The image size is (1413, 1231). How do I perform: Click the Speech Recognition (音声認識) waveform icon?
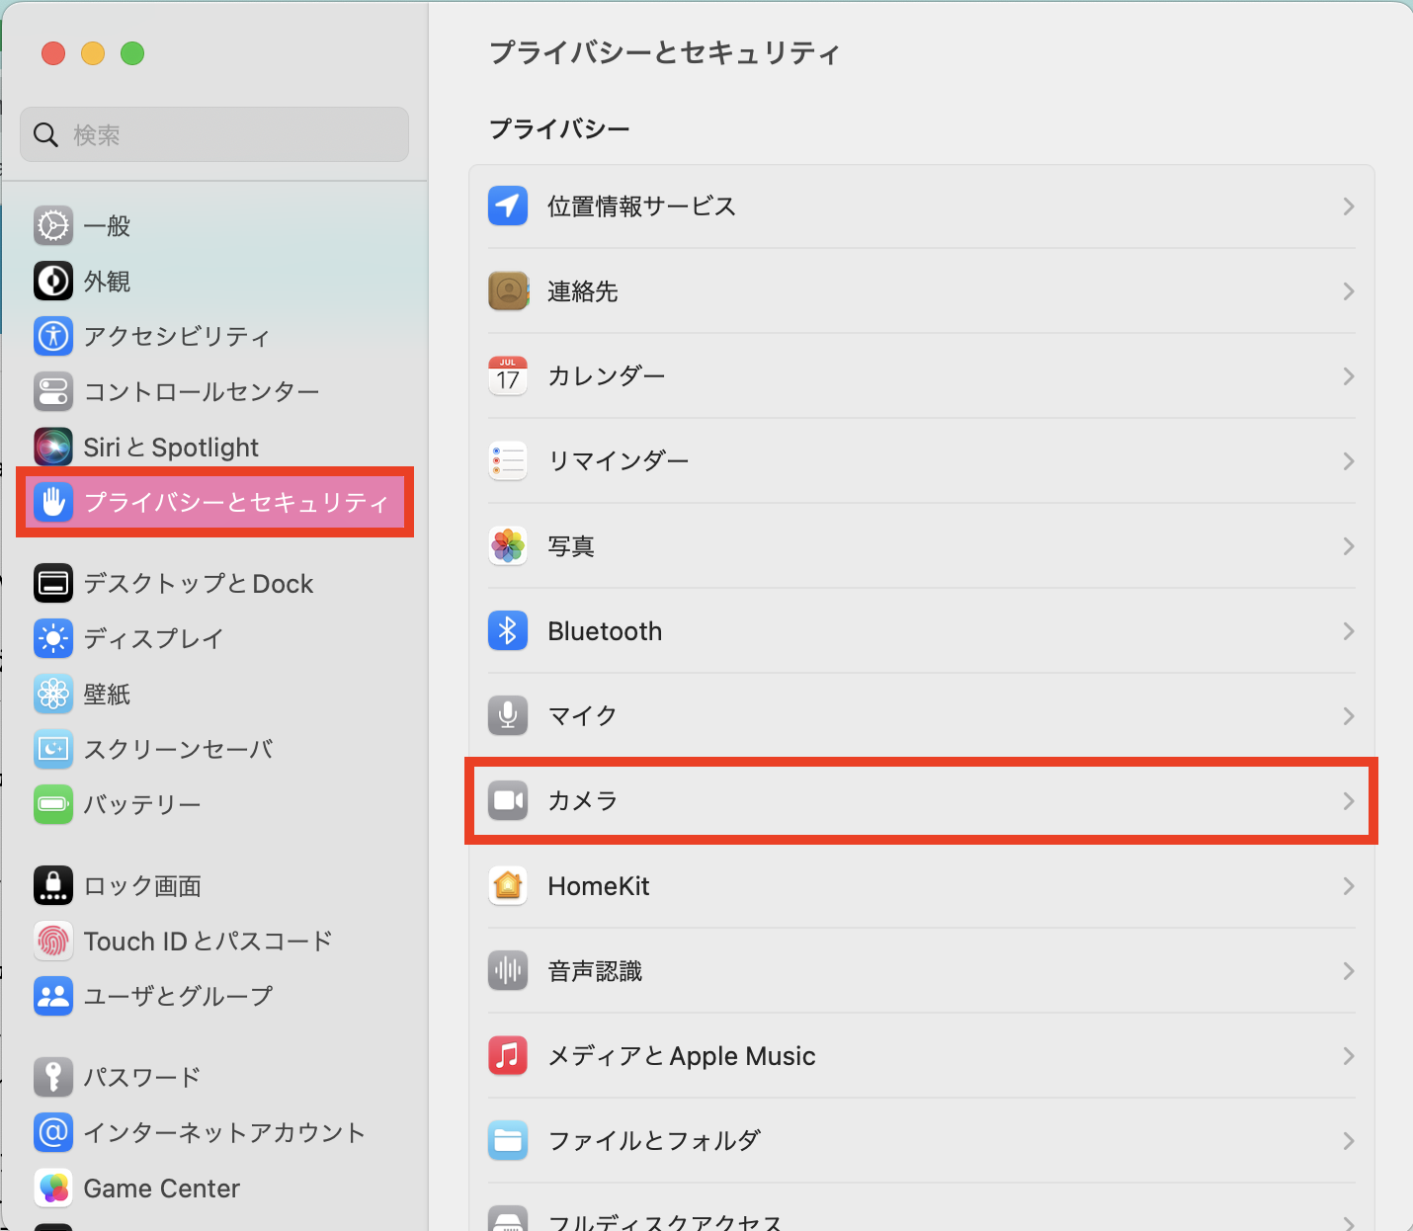pyautogui.click(x=508, y=971)
